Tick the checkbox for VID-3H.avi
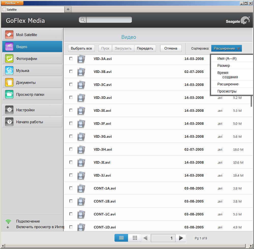This screenshot has width=254, height=249. tap(71, 149)
